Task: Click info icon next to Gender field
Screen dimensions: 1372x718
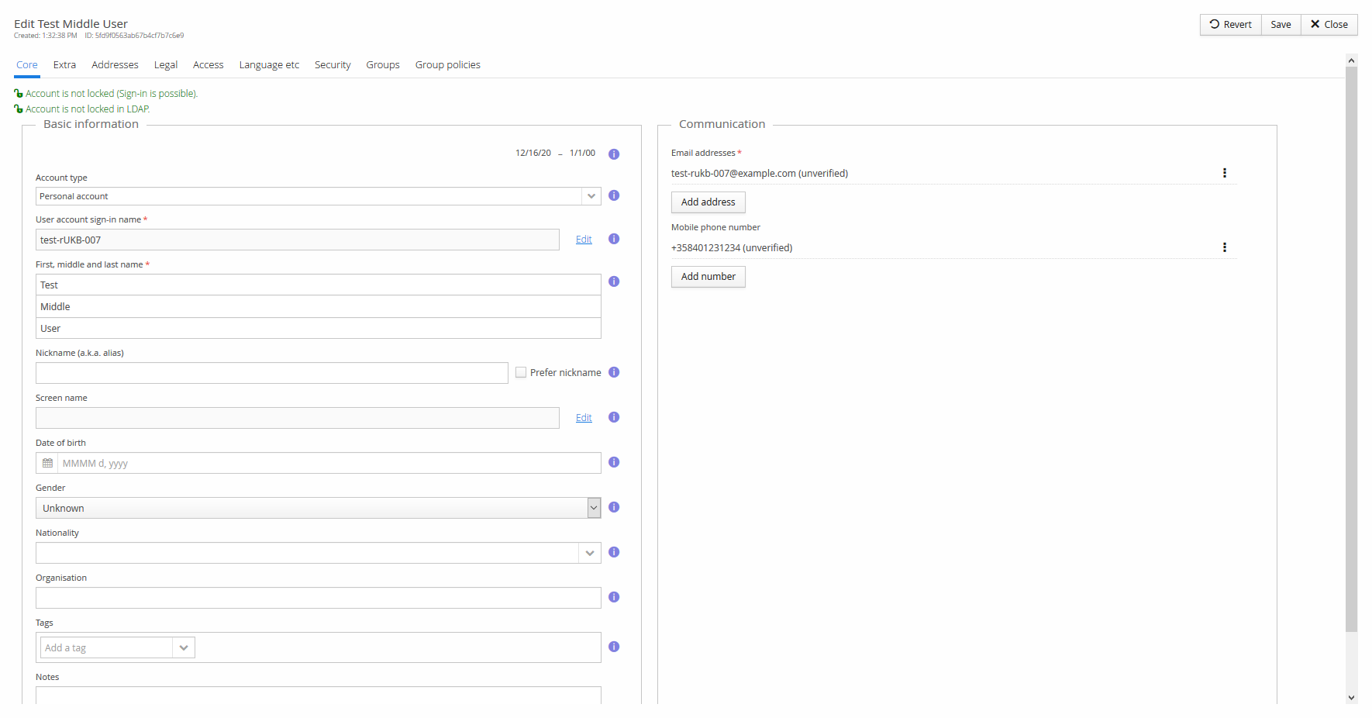Action: click(x=614, y=507)
